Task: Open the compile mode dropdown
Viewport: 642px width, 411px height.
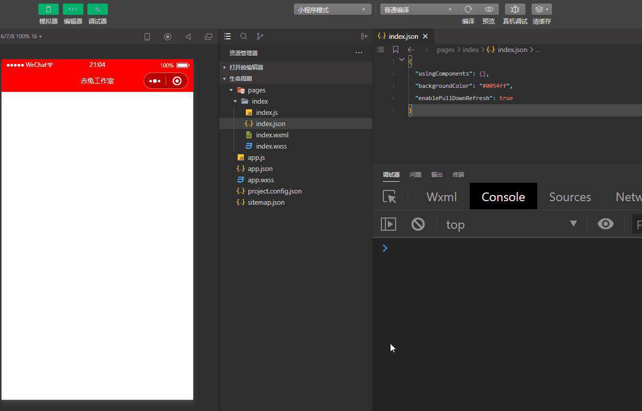Action: pyautogui.click(x=419, y=10)
